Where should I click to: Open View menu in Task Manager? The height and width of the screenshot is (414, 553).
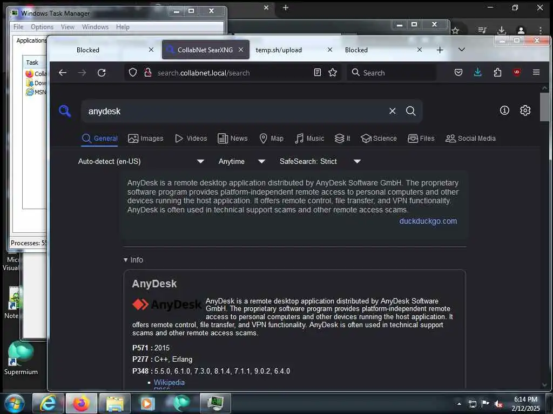point(68,27)
